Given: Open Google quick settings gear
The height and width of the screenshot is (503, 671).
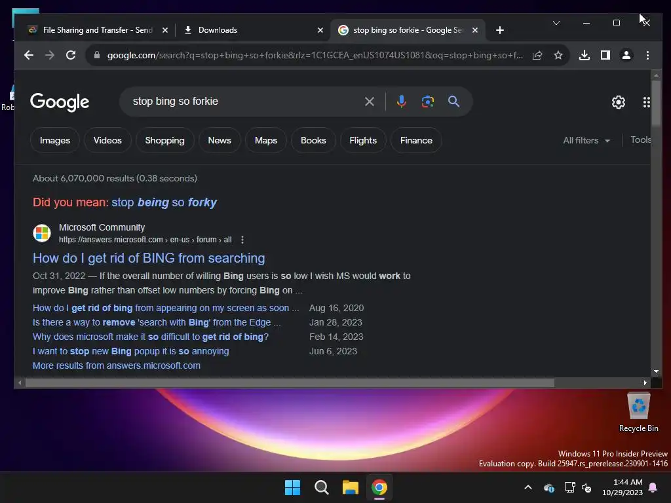Looking at the screenshot, I should click(619, 102).
